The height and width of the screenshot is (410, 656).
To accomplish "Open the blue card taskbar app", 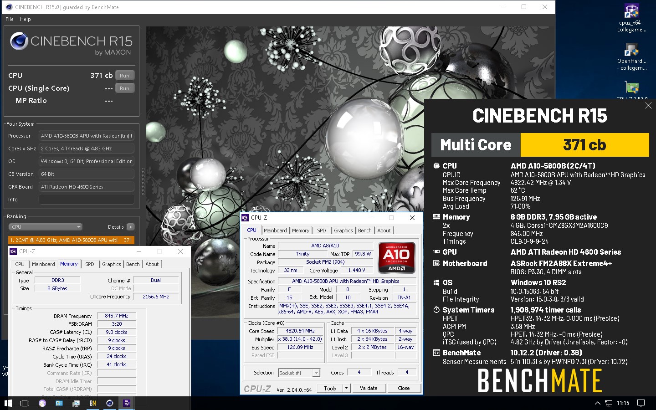I will coord(59,403).
